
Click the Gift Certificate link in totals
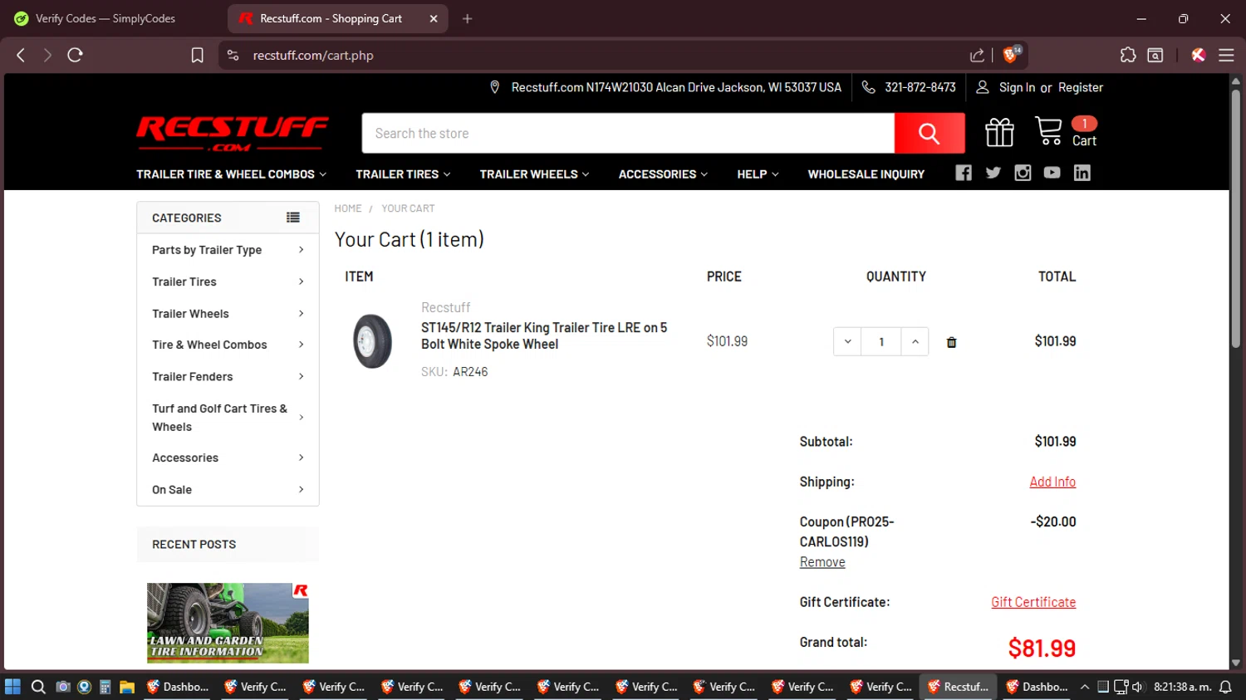[x=1033, y=602]
